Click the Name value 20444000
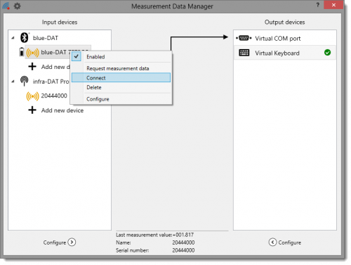This screenshot has height=265, width=351. click(x=183, y=243)
